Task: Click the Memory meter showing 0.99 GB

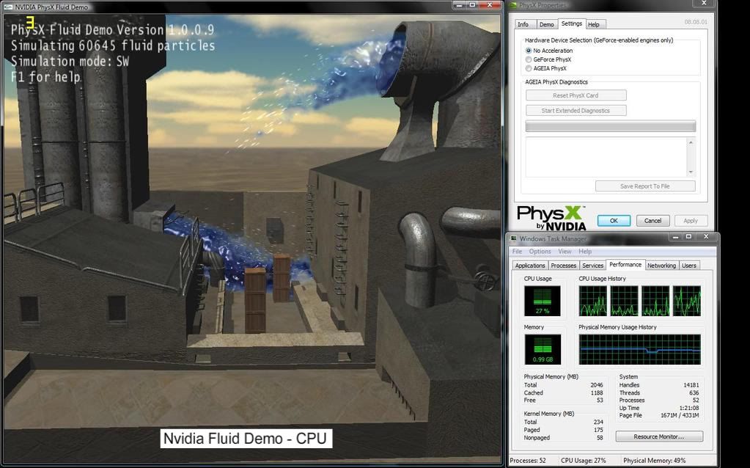Action: coord(543,349)
